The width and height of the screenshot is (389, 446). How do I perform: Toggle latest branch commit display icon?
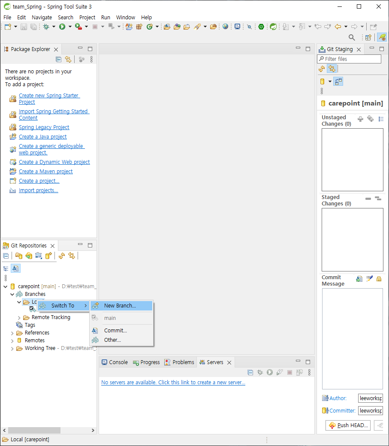click(x=15, y=268)
